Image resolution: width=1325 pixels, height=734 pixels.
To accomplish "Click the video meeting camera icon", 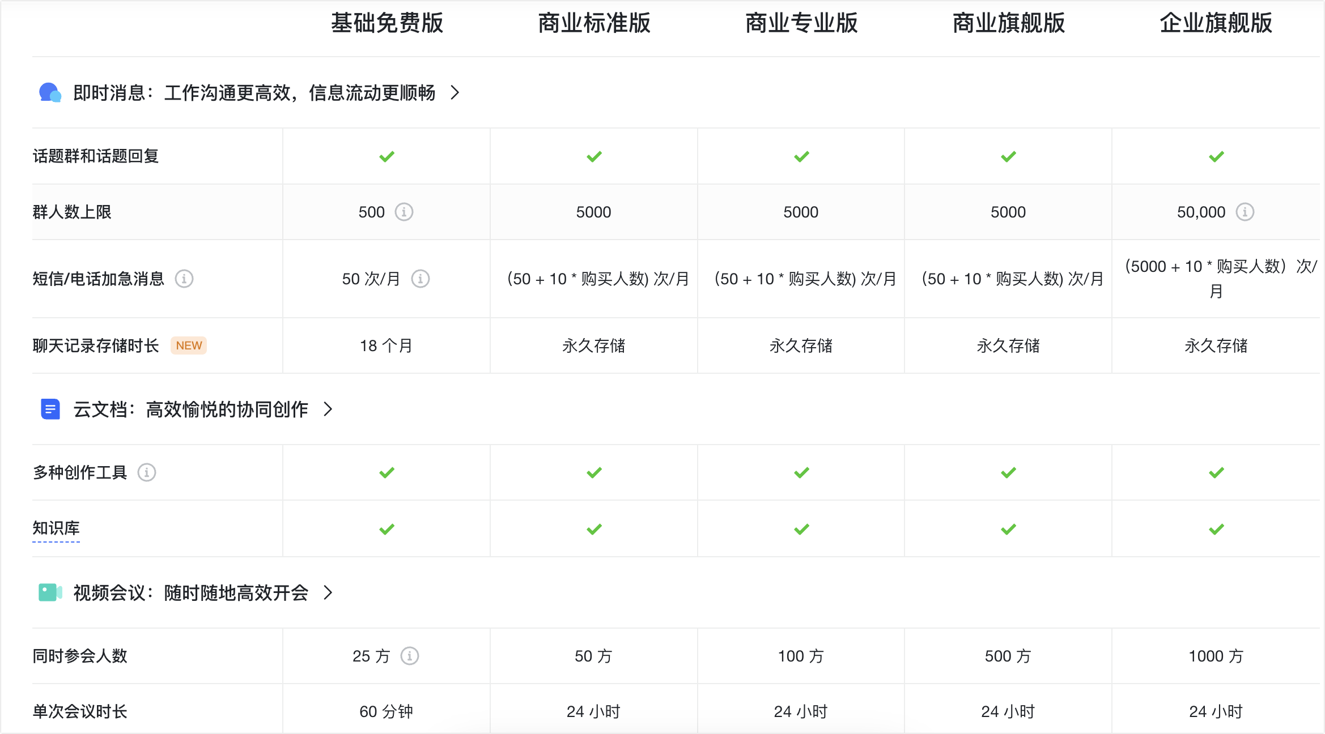I will (x=50, y=592).
